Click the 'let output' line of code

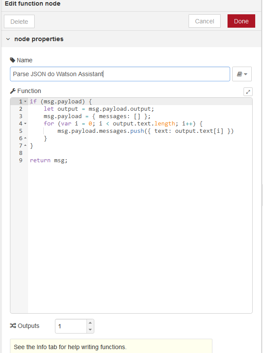coord(99,109)
